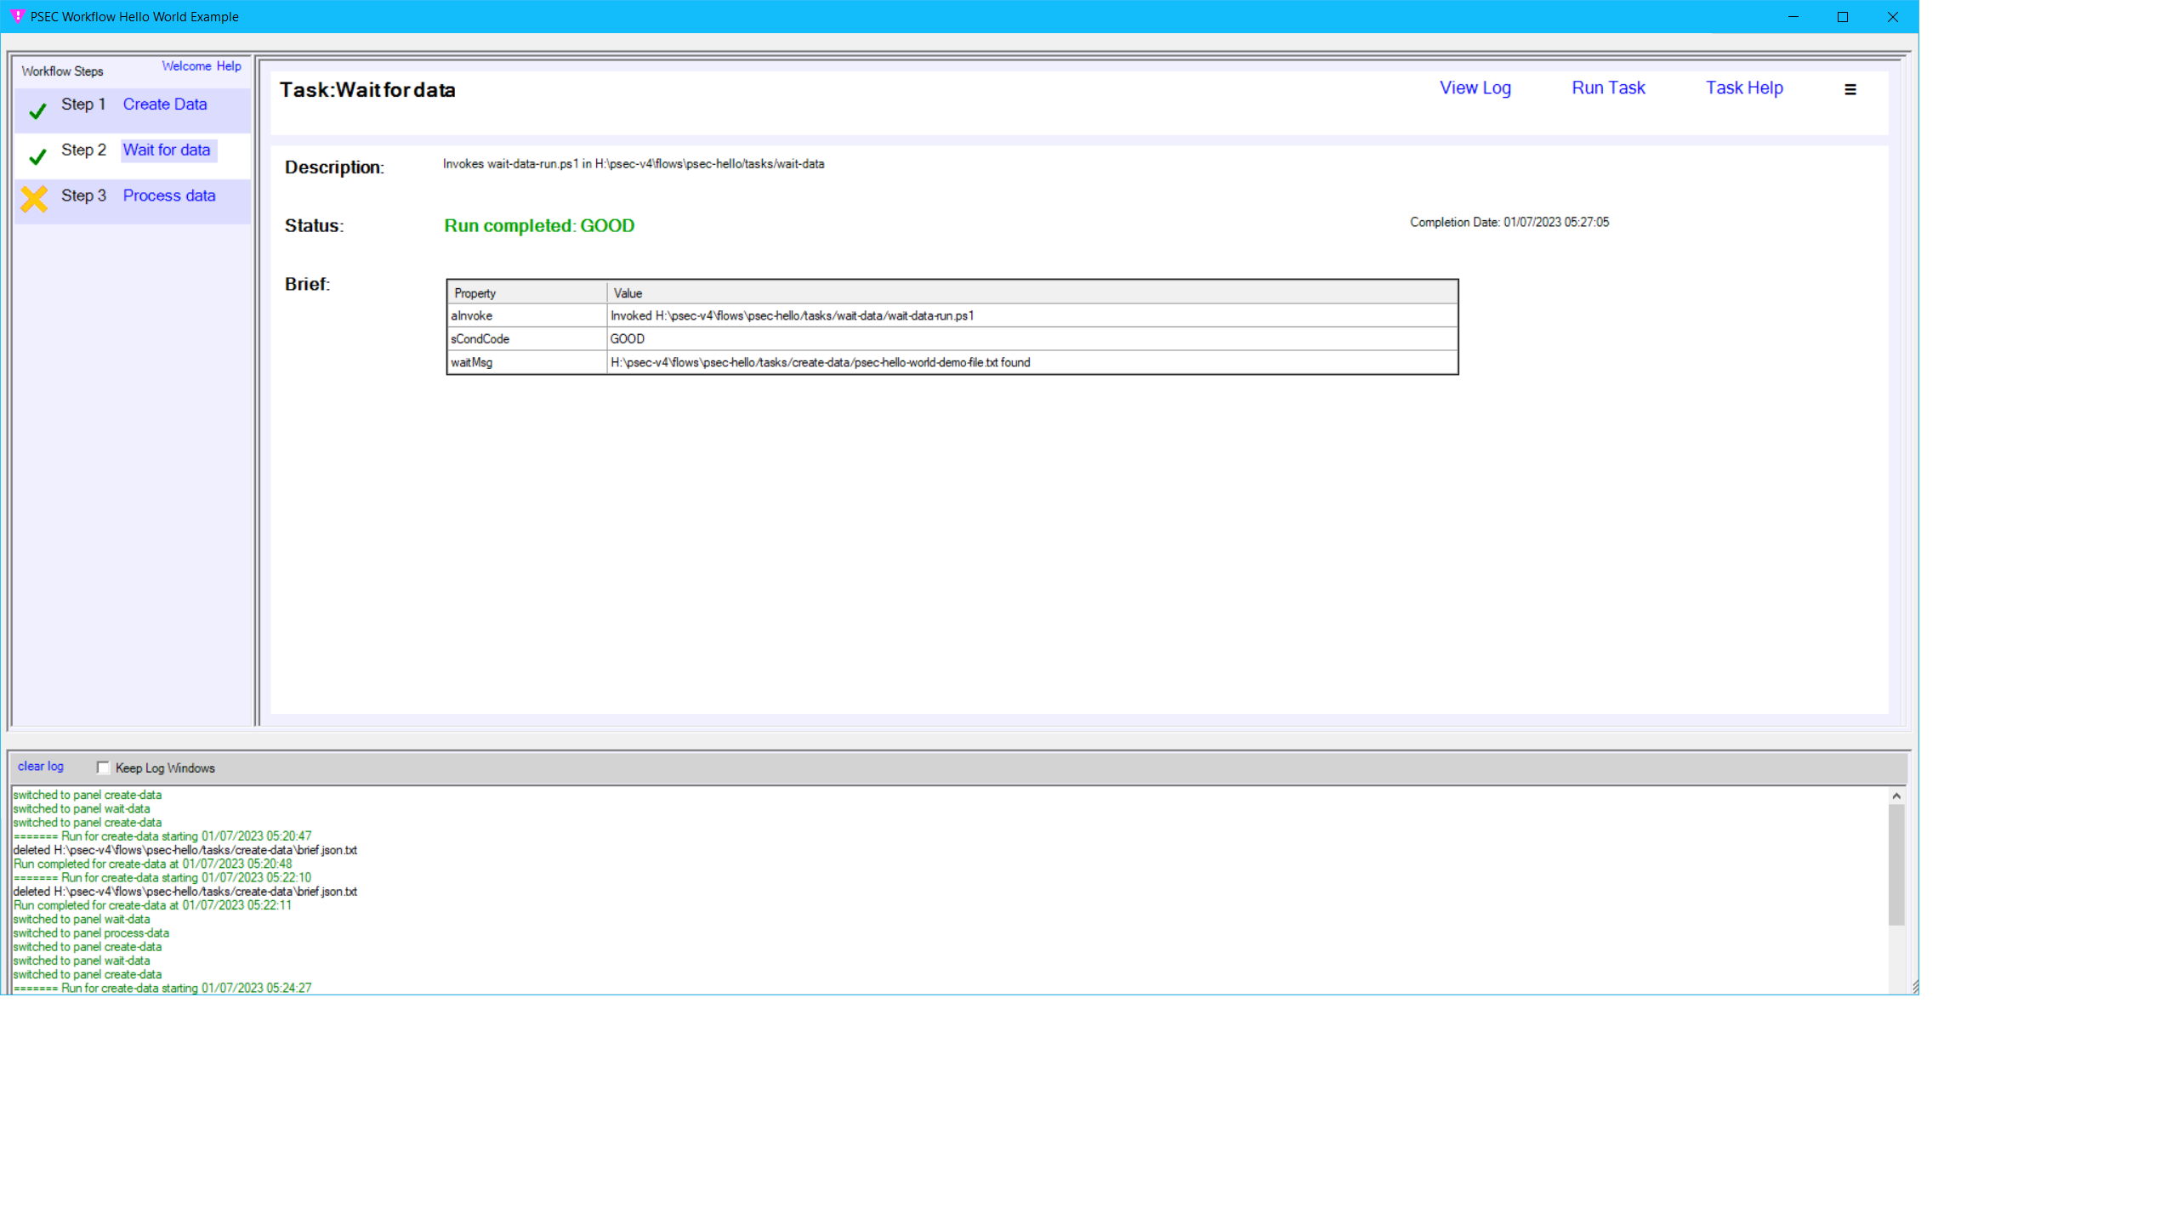Open the Process data step

point(169,195)
